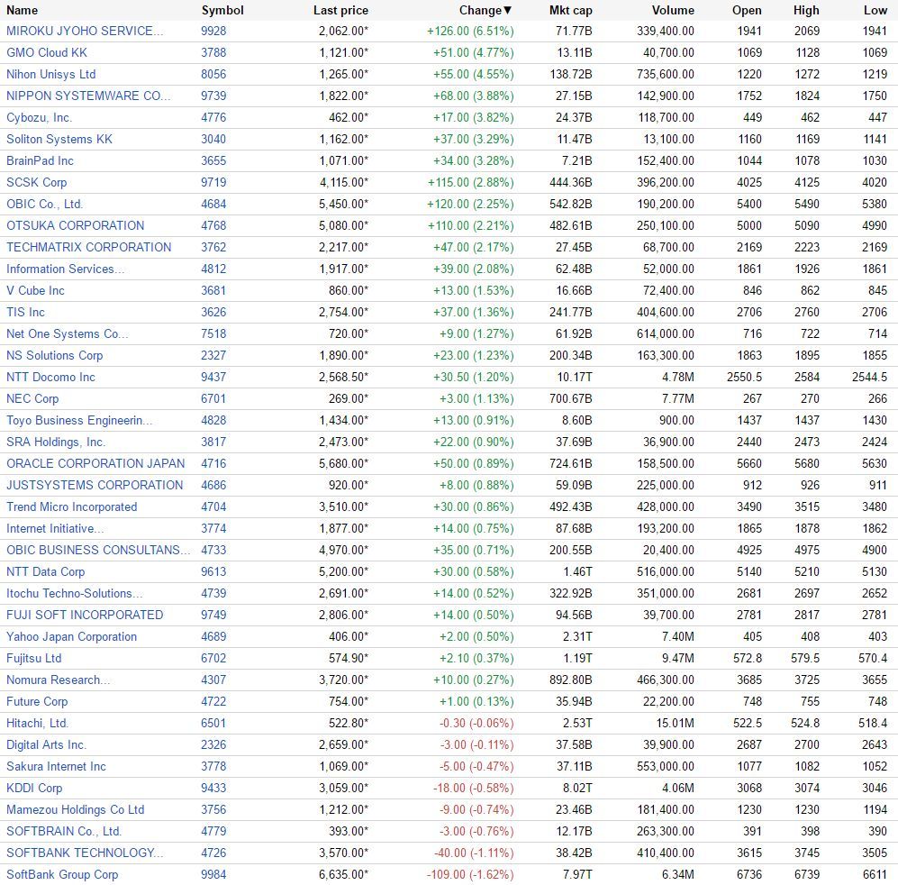Open NEC Corp link
This screenshot has height=885, width=898.
32,399
